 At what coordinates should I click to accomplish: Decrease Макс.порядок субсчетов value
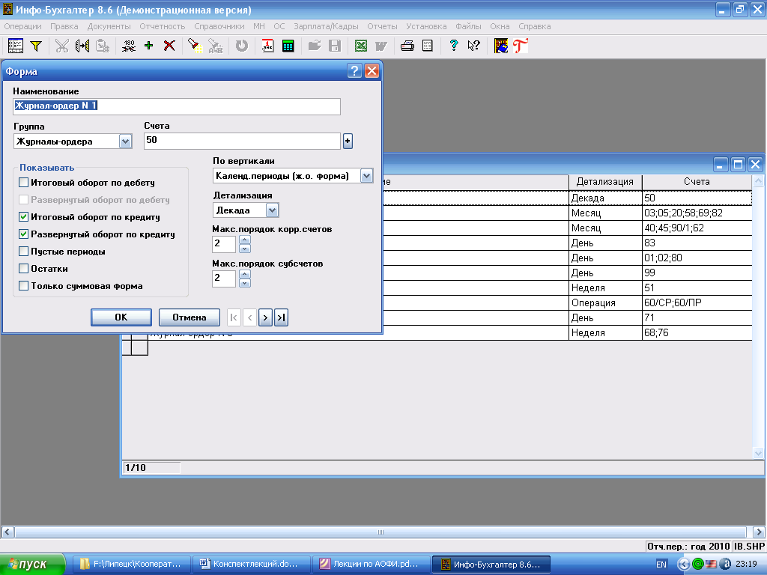pos(245,282)
